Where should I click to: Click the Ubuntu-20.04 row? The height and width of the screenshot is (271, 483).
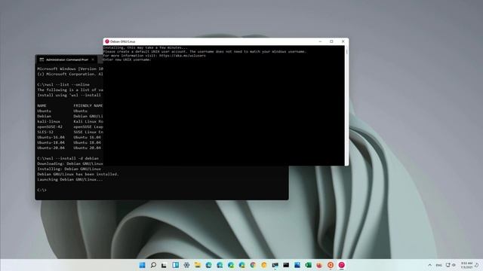click(70, 148)
